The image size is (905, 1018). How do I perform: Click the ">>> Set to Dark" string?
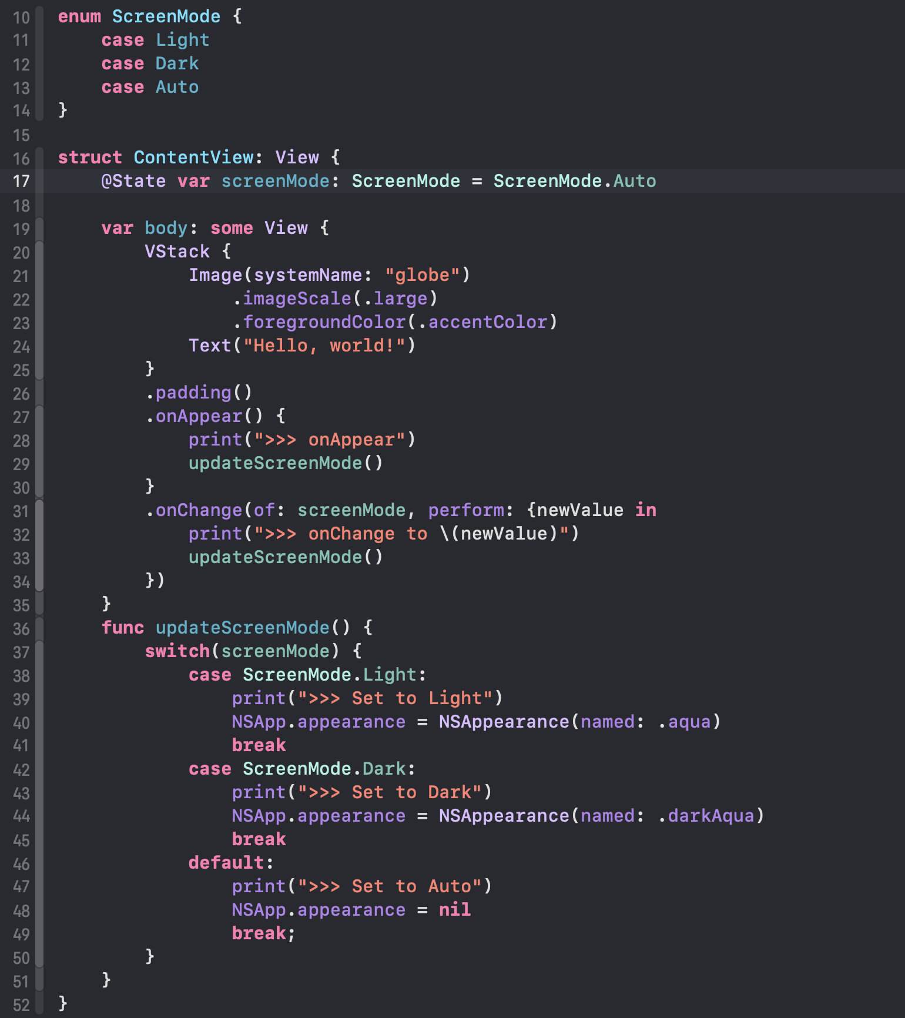[390, 792]
